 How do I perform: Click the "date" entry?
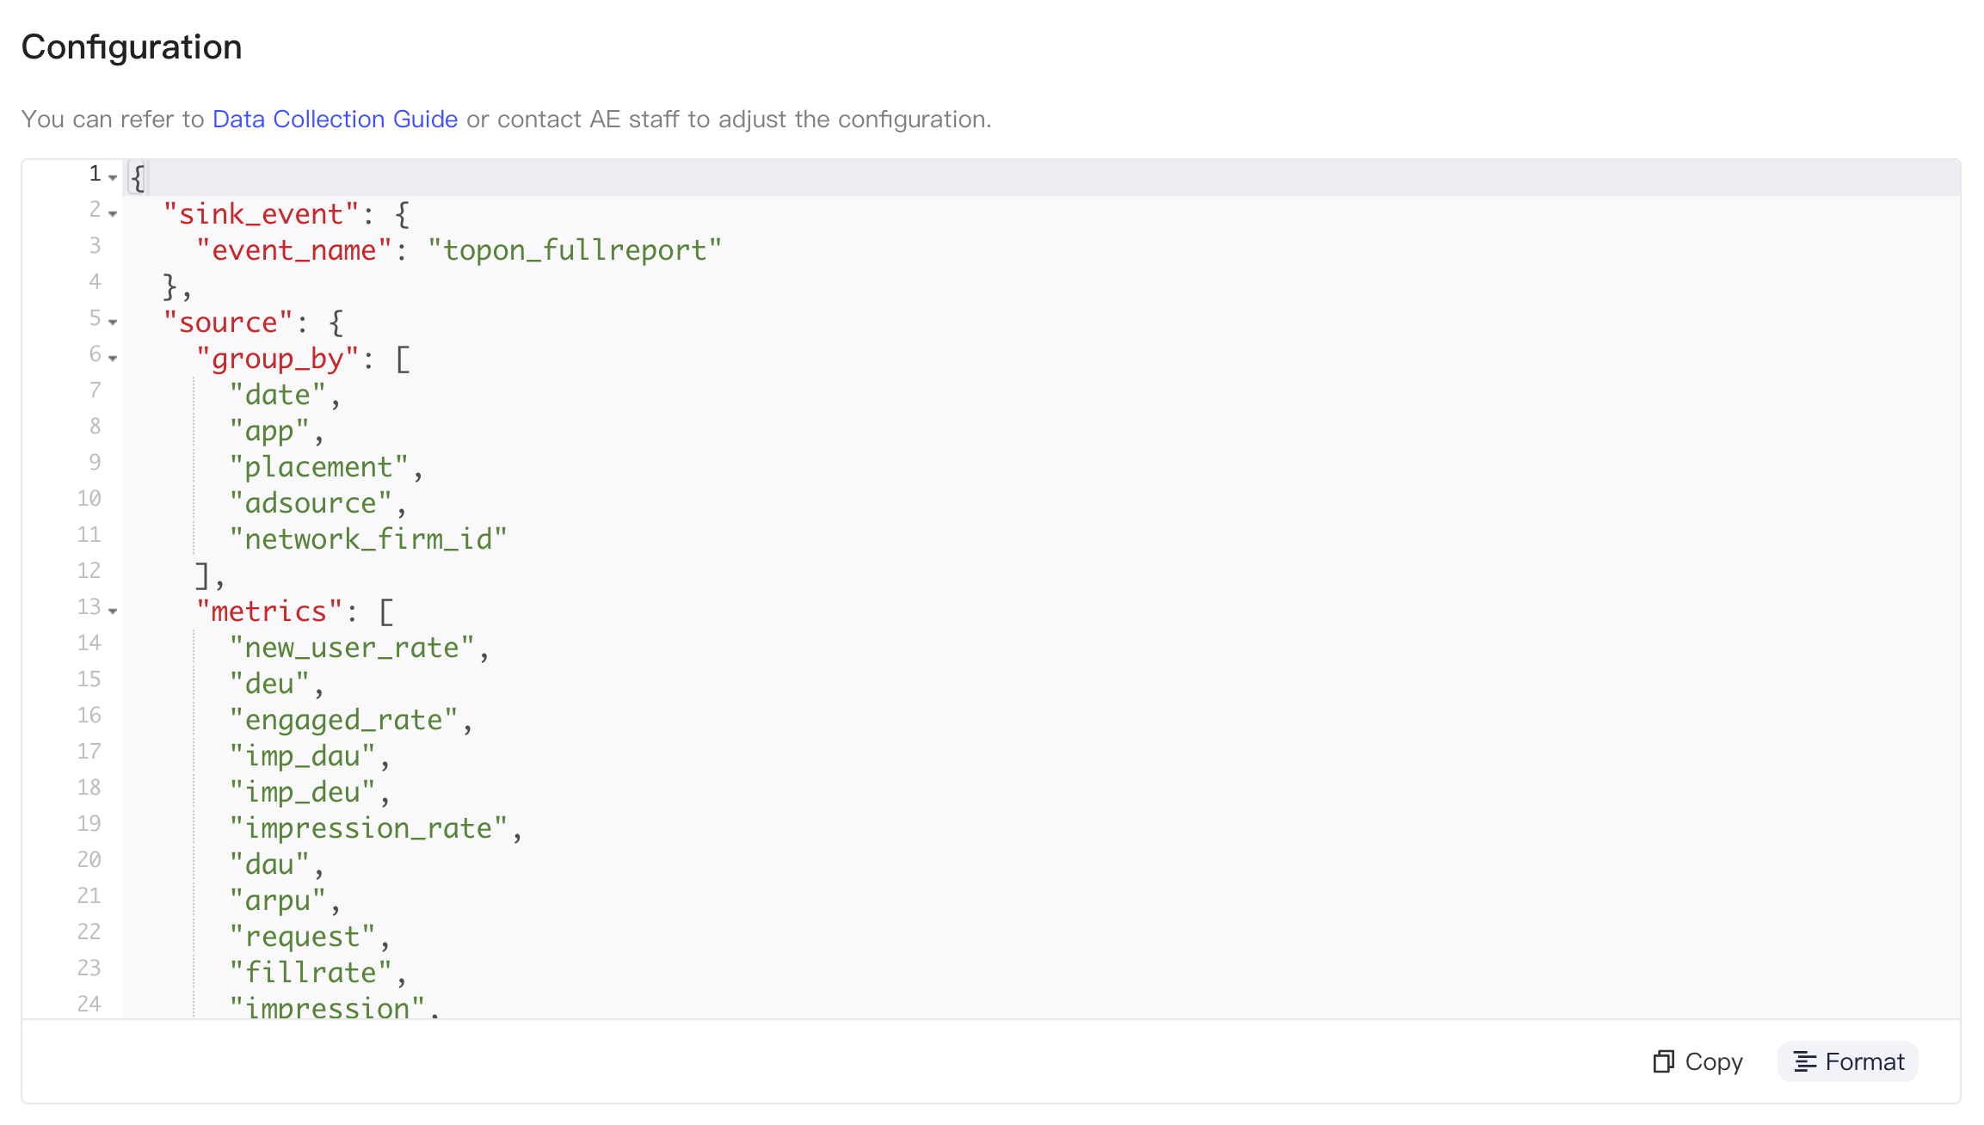(277, 395)
